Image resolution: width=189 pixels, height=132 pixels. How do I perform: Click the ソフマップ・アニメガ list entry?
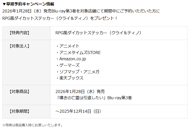click(x=79, y=72)
